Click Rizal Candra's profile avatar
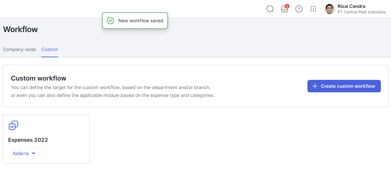The image size is (391, 183). [329, 9]
